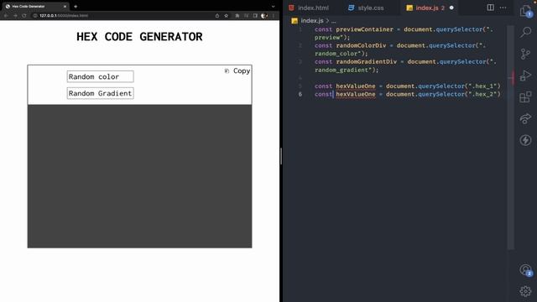Viewport: 537px width, 302px height.
Task: Click the browser address bar URL
Action: 64,15
